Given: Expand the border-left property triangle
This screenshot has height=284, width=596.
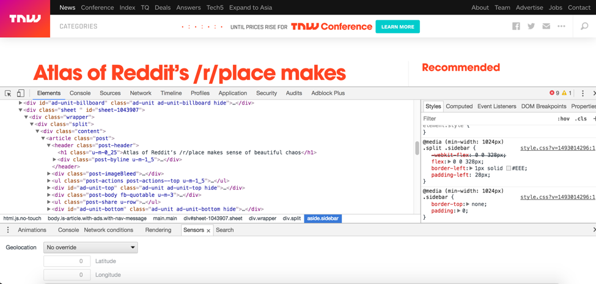Looking at the screenshot, I should coord(472,169).
